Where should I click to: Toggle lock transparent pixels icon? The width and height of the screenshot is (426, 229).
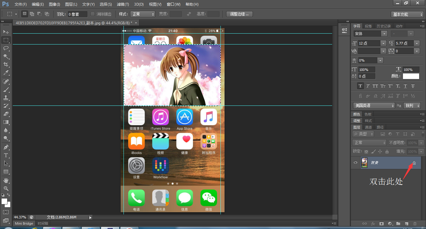click(x=366, y=152)
